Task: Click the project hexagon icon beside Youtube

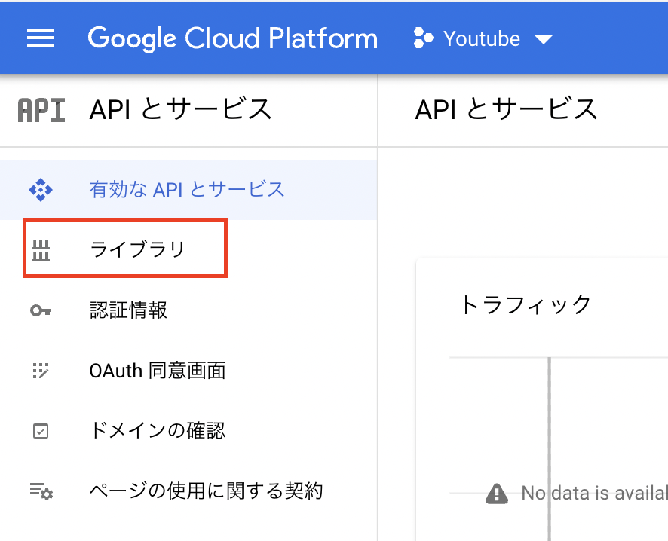Action: [x=423, y=38]
